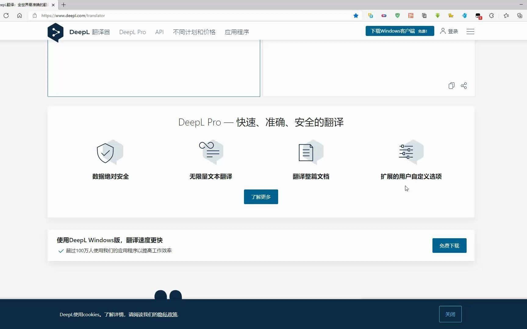Open a new browser tab
This screenshot has height=329, width=527.
click(x=63, y=5)
